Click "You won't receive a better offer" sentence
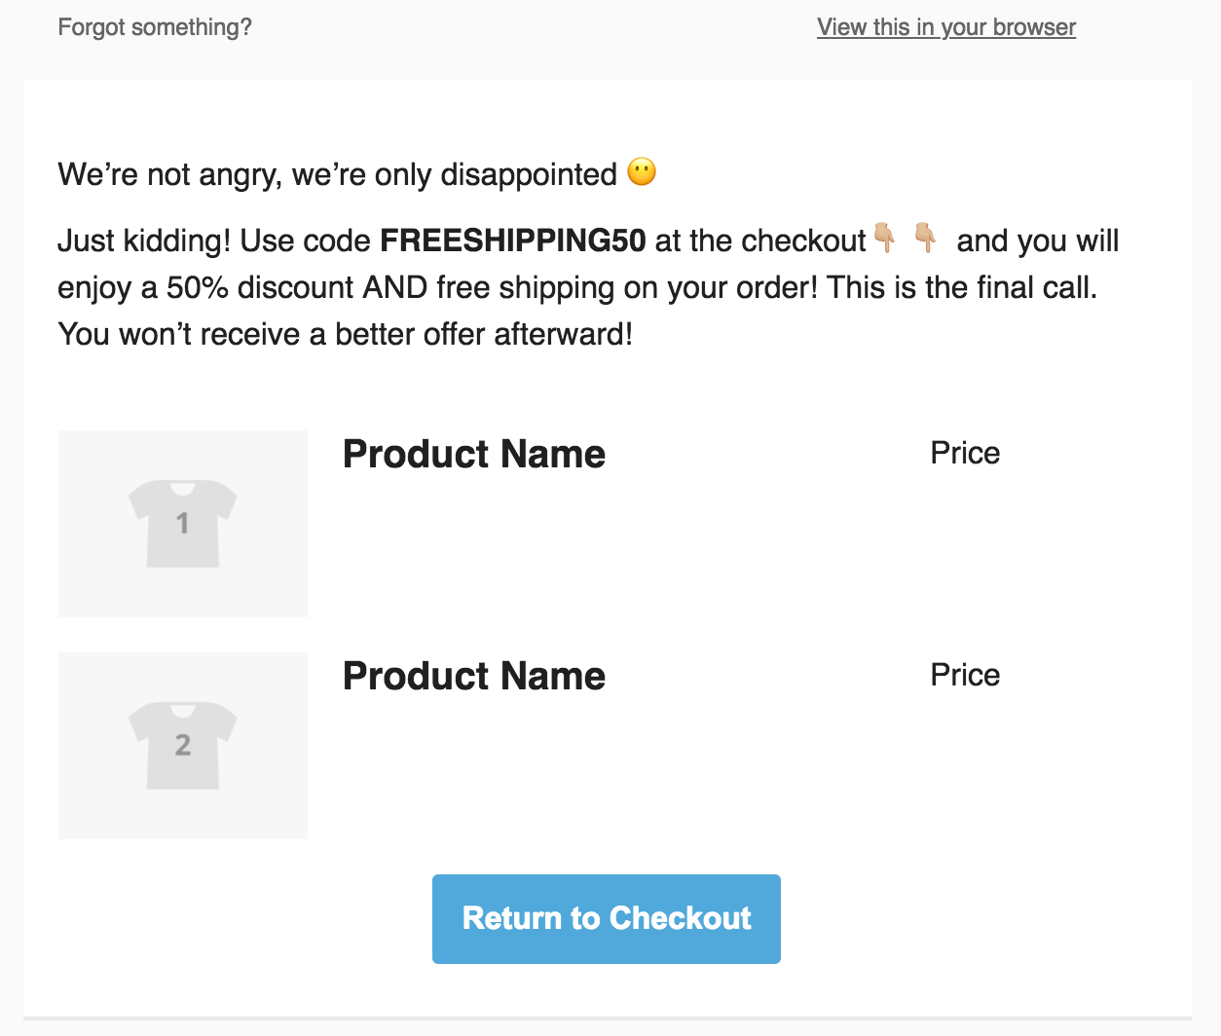The image size is (1221, 1036). click(x=345, y=334)
